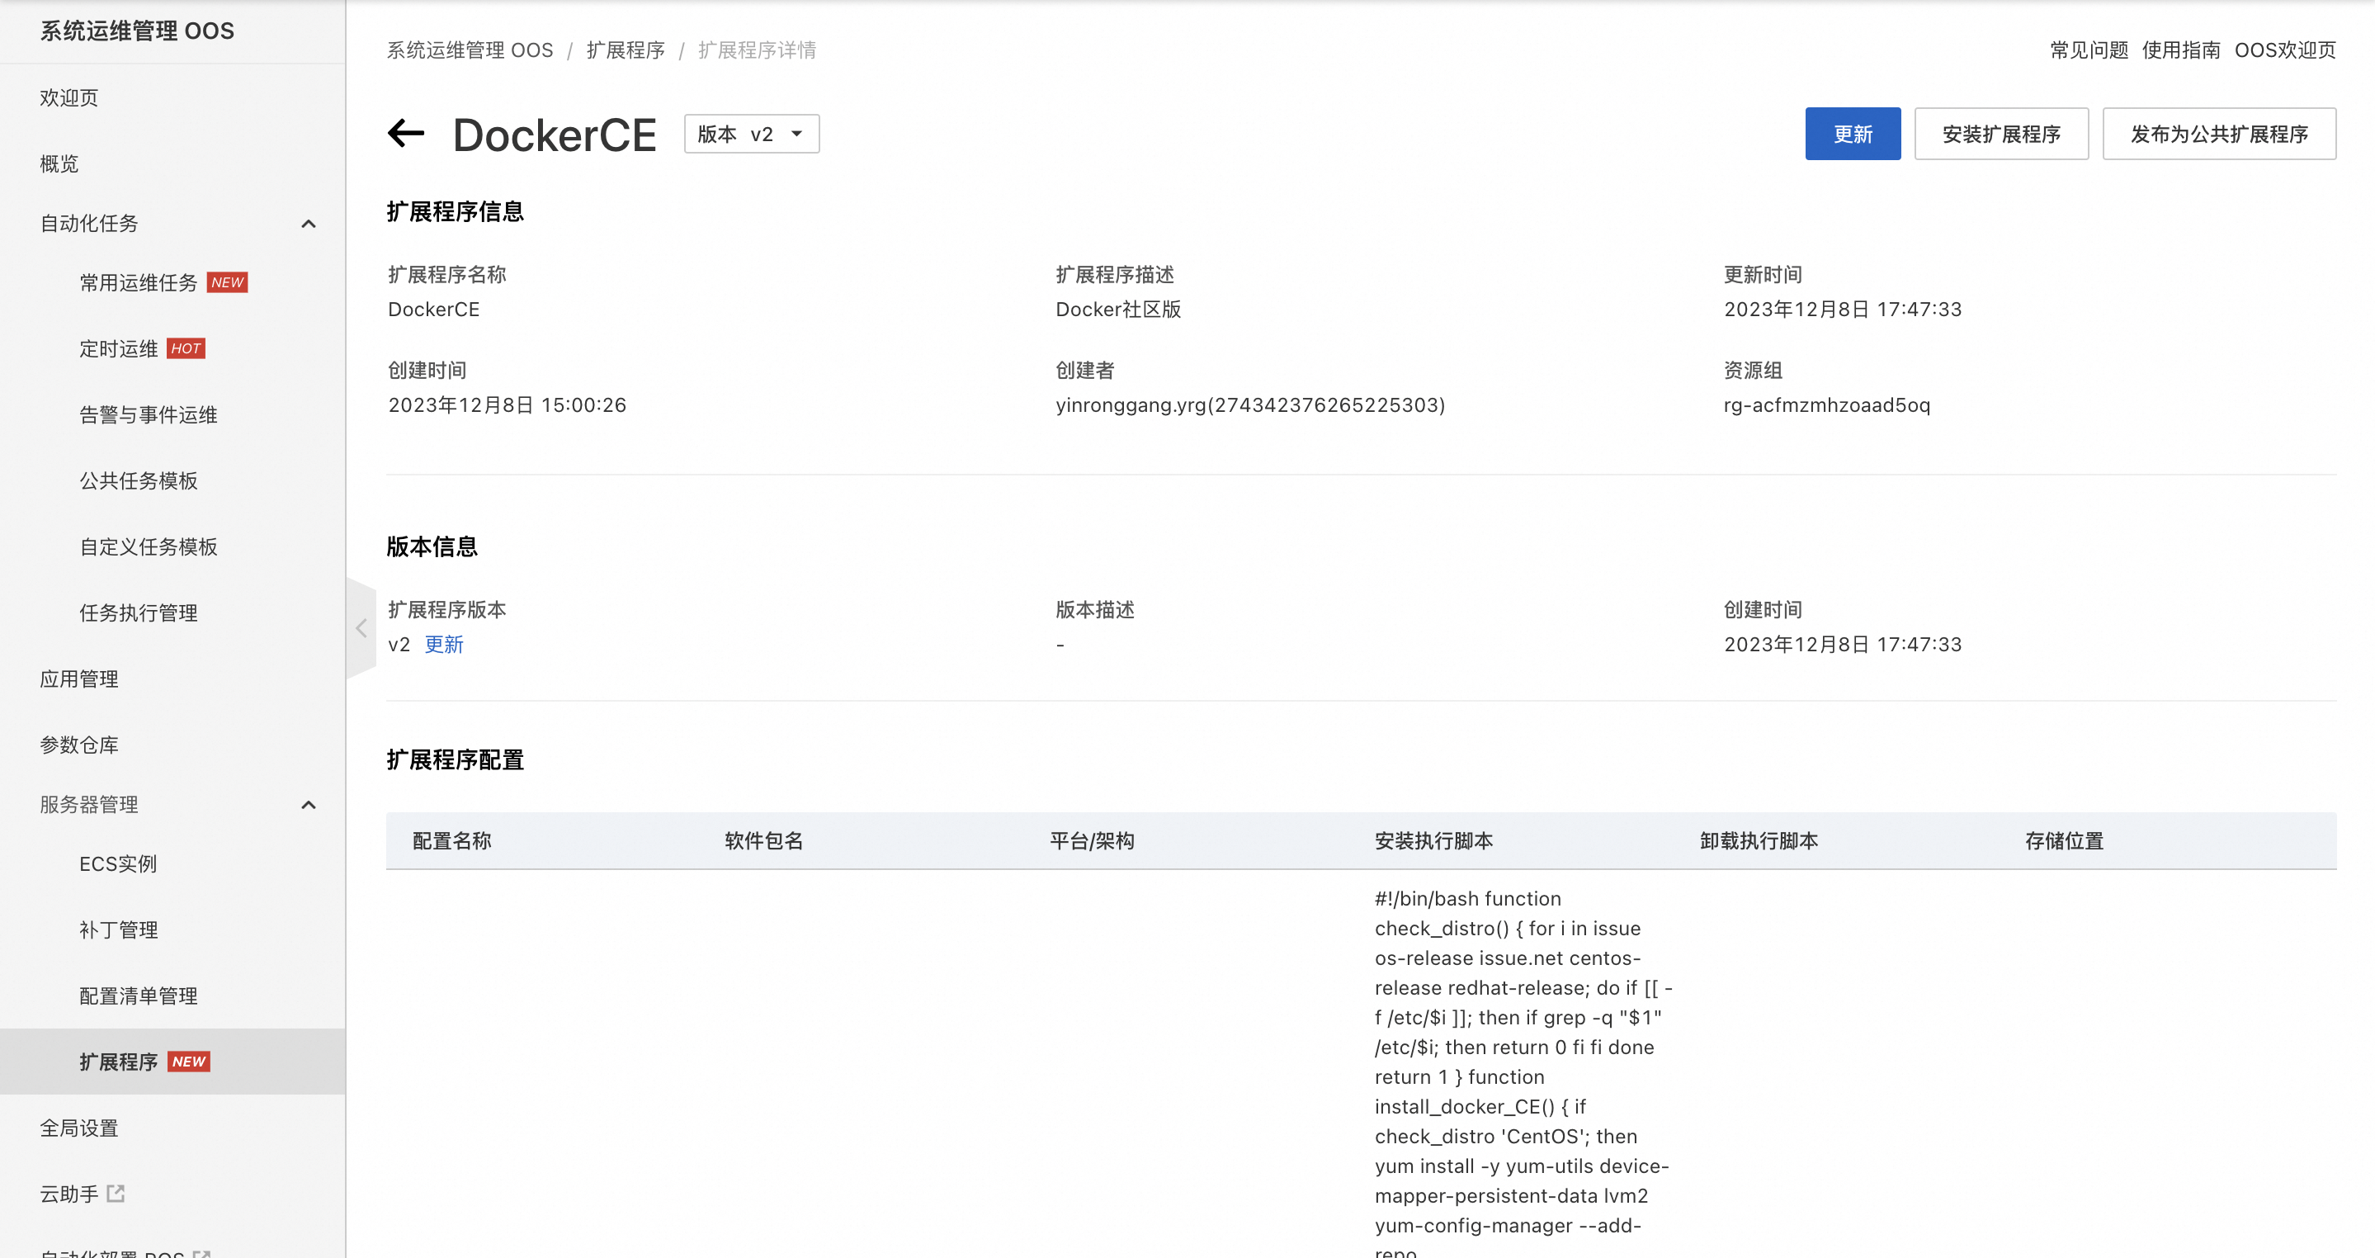Open the external link icon next to 云助手
This screenshot has height=1258, width=2375.
pos(116,1194)
